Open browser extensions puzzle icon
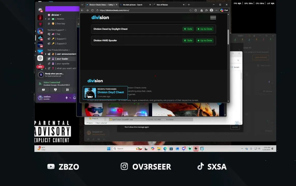This screenshot has height=186, width=296. (196, 10)
